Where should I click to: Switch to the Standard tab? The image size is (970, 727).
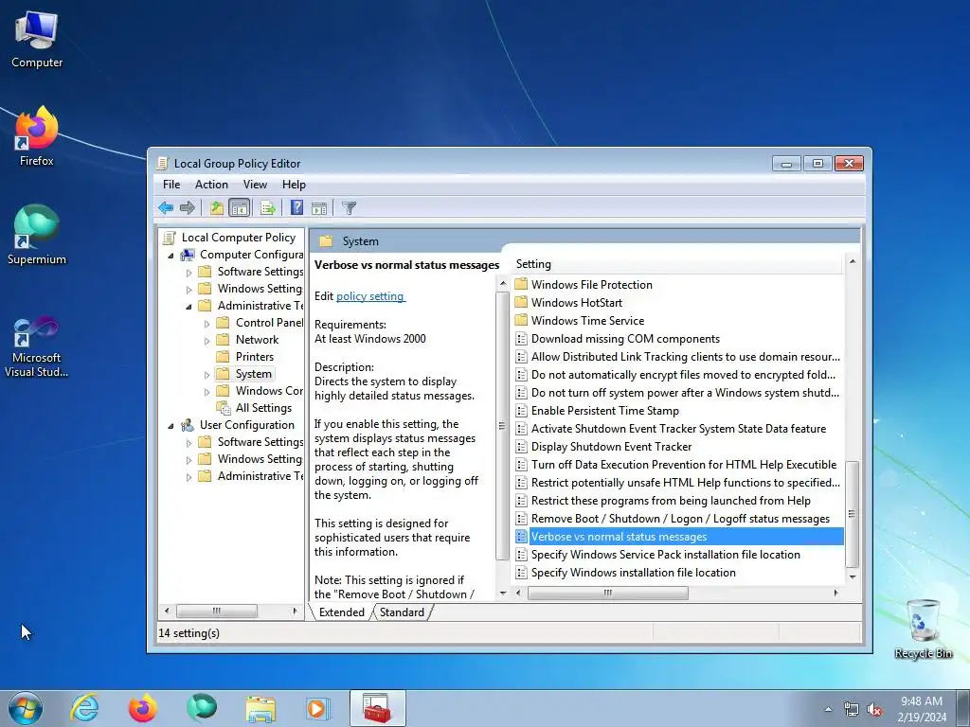pos(402,612)
